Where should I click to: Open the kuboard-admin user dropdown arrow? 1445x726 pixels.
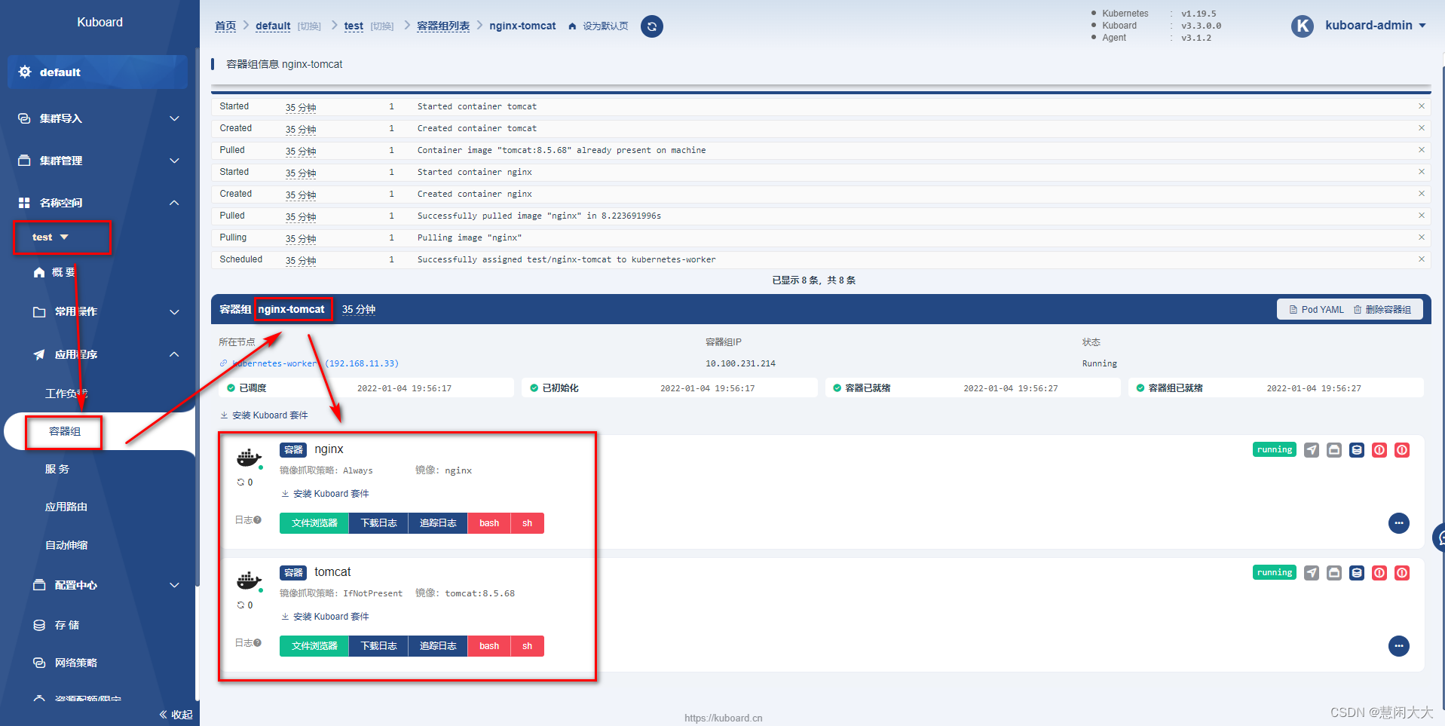1422,26
